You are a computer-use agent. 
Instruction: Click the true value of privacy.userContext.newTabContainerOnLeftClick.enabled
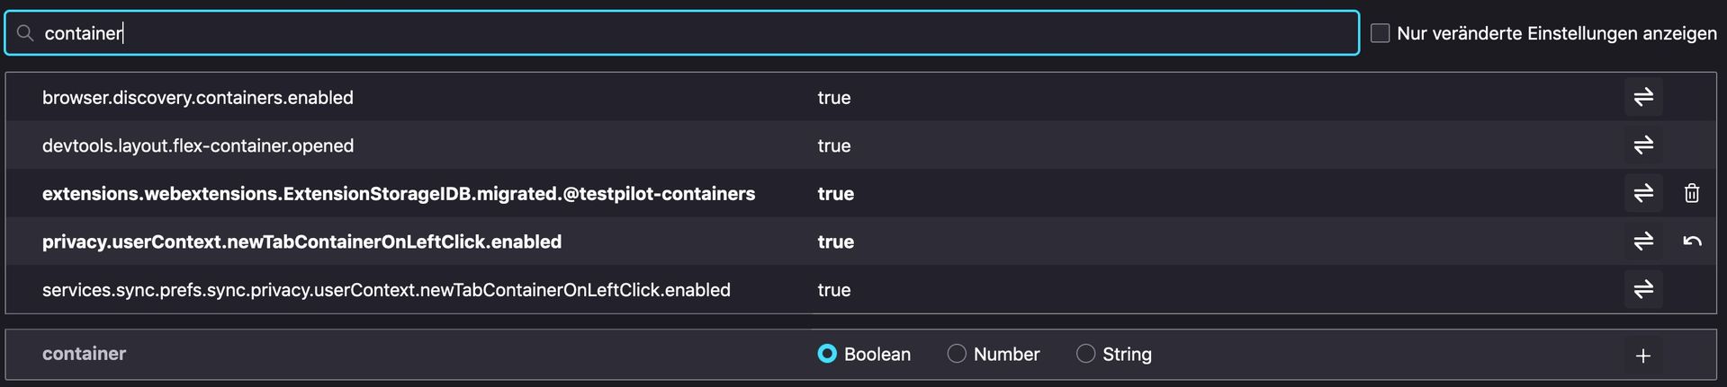pyautogui.click(x=835, y=242)
